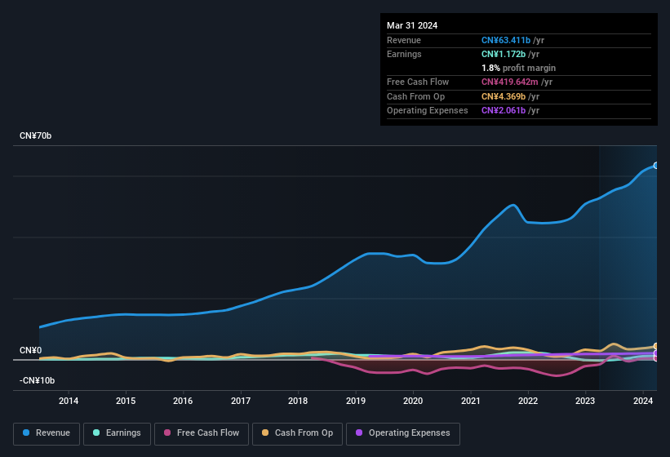Screen dimensions: 670x457
Task: Click the 1.8% profit margin text
Action: [518, 68]
